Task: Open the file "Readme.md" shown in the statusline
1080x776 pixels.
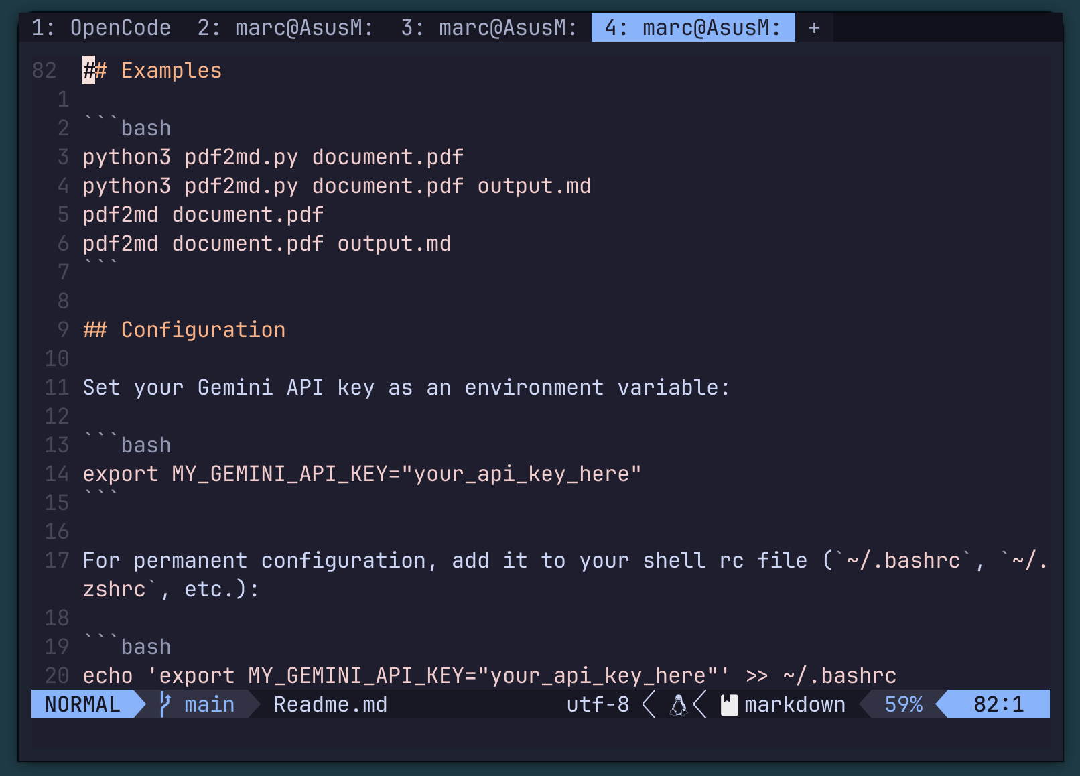Action: coord(330,704)
